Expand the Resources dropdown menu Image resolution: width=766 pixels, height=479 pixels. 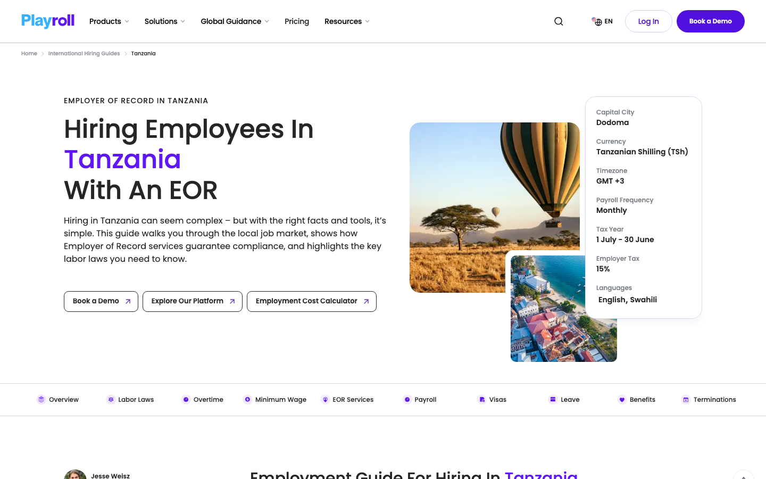click(x=347, y=21)
